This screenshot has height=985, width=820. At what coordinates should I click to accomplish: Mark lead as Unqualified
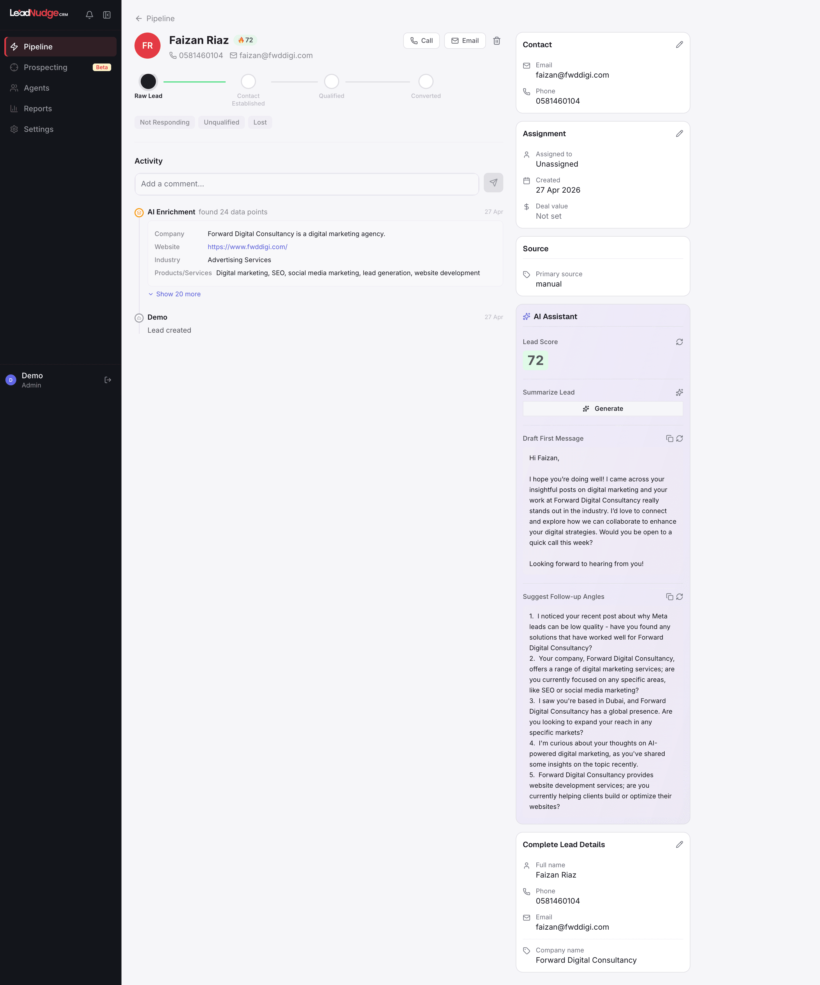[x=221, y=122]
